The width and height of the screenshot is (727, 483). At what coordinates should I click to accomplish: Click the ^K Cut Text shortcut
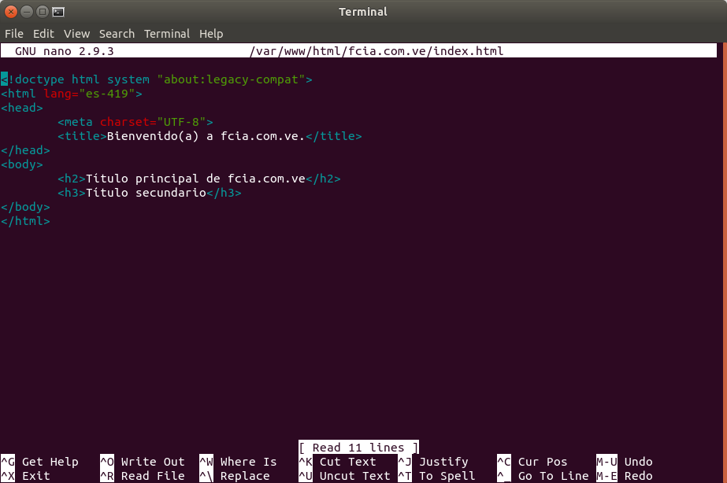pyautogui.click(x=337, y=462)
